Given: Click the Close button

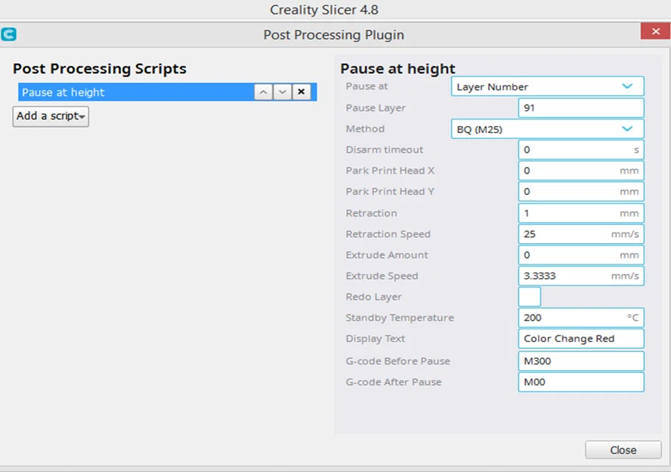Looking at the screenshot, I should [x=623, y=450].
